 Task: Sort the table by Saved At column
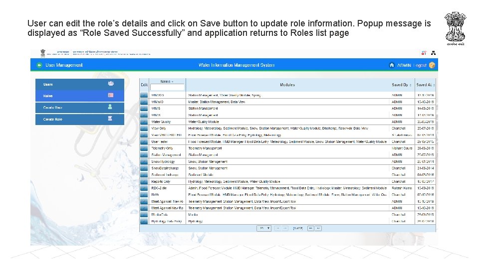coord(425,85)
